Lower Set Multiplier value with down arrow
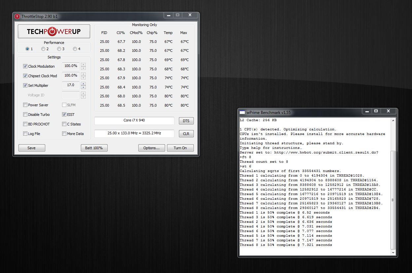412x273 pixels. 83,87
